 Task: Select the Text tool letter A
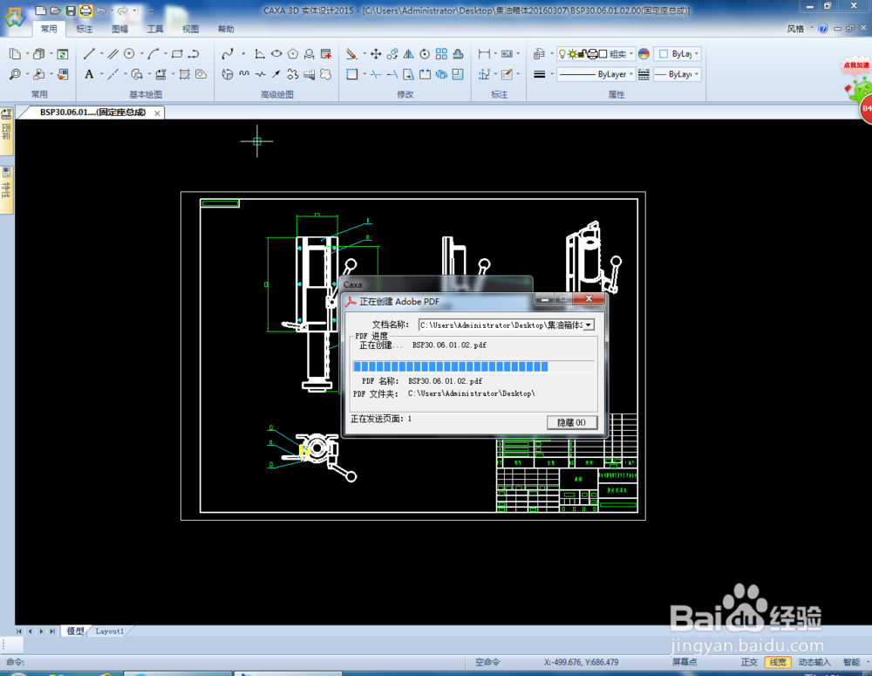click(89, 74)
